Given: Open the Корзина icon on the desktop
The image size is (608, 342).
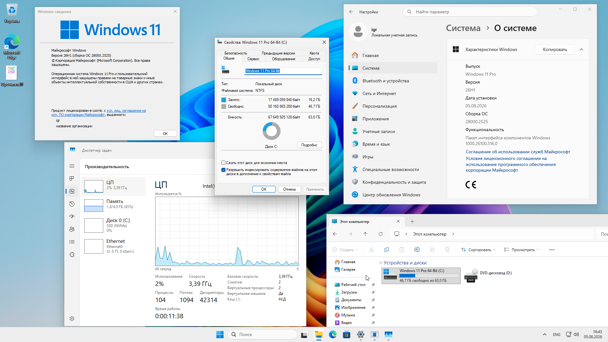Looking at the screenshot, I should (12, 14).
